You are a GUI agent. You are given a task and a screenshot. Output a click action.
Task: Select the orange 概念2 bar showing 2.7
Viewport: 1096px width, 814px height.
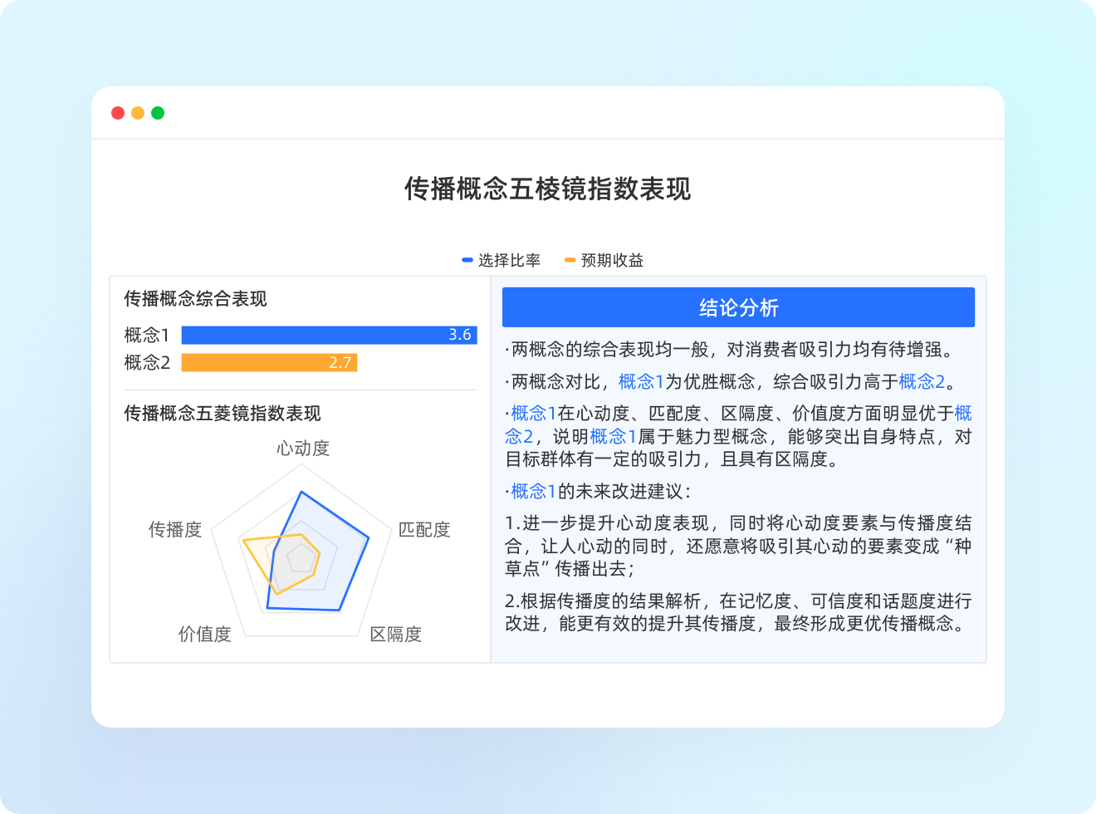[x=269, y=363]
